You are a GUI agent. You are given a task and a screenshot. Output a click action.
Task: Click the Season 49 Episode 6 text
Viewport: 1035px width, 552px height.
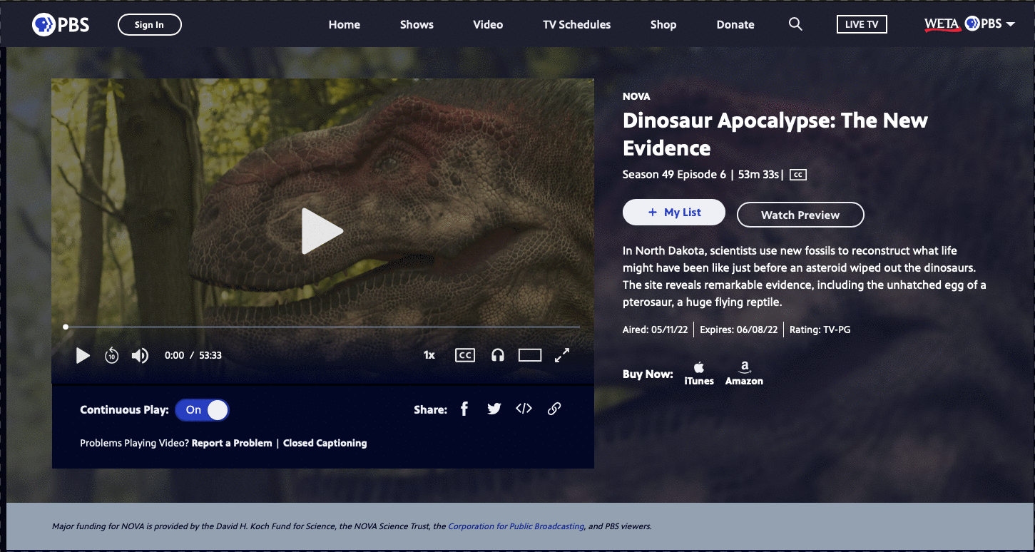674,174
